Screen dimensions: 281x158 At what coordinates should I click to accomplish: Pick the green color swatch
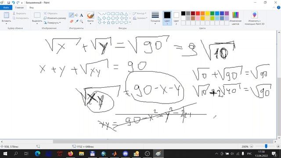point(212,14)
